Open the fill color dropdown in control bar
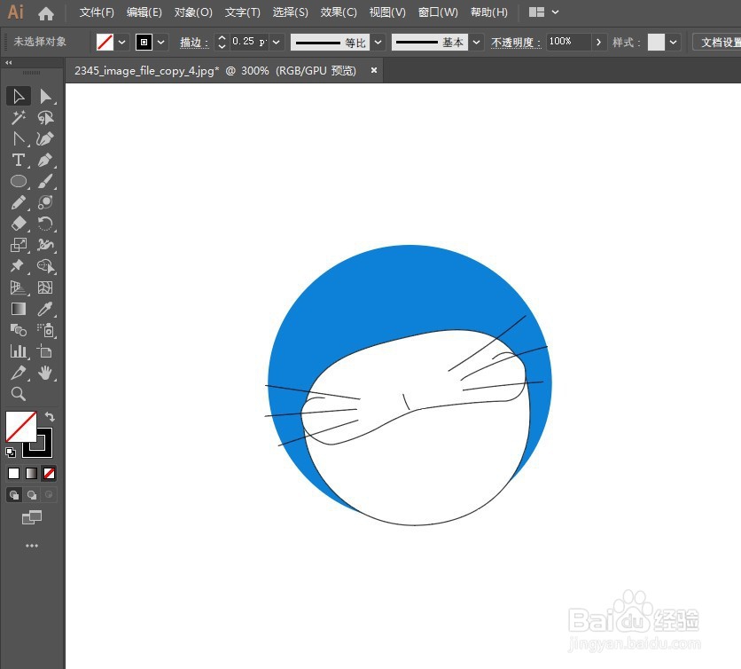The image size is (741, 669). [x=122, y=42]
